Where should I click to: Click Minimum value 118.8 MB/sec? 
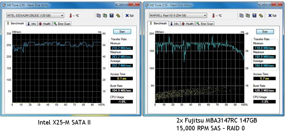264,48
